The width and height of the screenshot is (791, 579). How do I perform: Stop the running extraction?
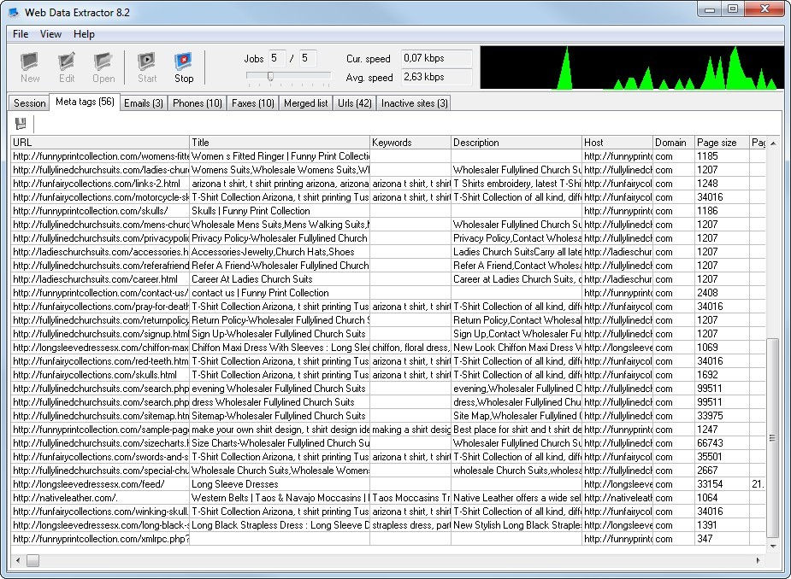tap(184, 67)
